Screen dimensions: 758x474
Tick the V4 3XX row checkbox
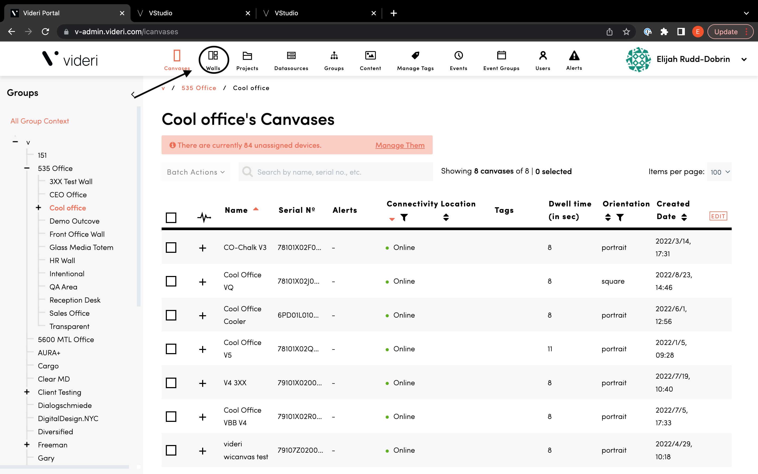click(x=171, y=383)
